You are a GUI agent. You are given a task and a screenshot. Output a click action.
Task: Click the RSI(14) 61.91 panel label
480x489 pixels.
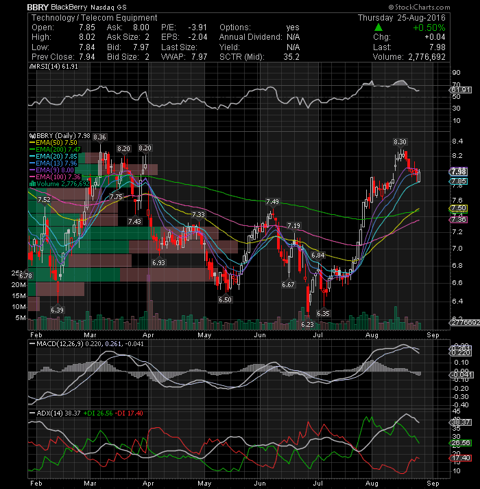(x=58, y=67)
